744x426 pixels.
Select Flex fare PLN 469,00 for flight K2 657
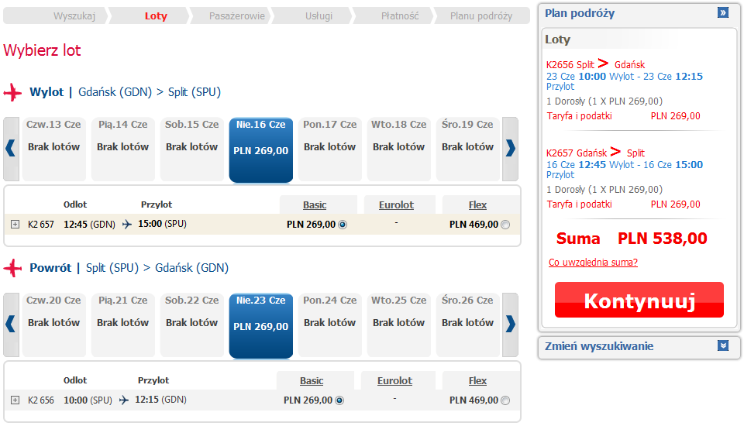click(505, 225)
